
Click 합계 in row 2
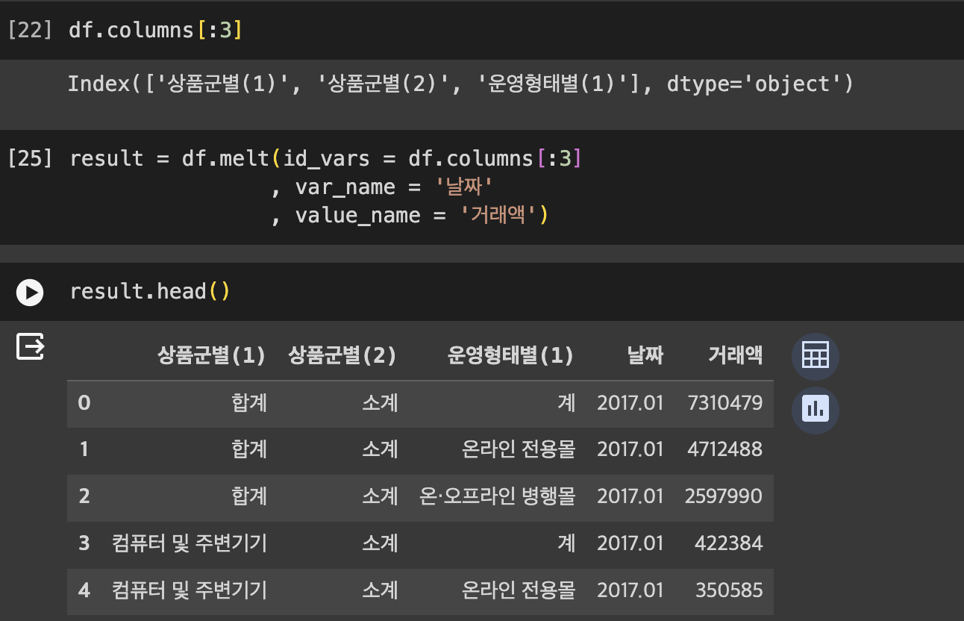click(x=249, y=496)
